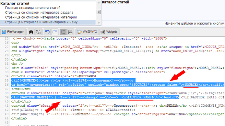The width and height of the screenshot is (225, 126).
Task: Click the find and replace icon
Action: [x=38, y=32]
